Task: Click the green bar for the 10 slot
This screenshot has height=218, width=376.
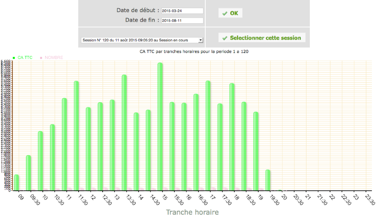Action: coord(40,161)
